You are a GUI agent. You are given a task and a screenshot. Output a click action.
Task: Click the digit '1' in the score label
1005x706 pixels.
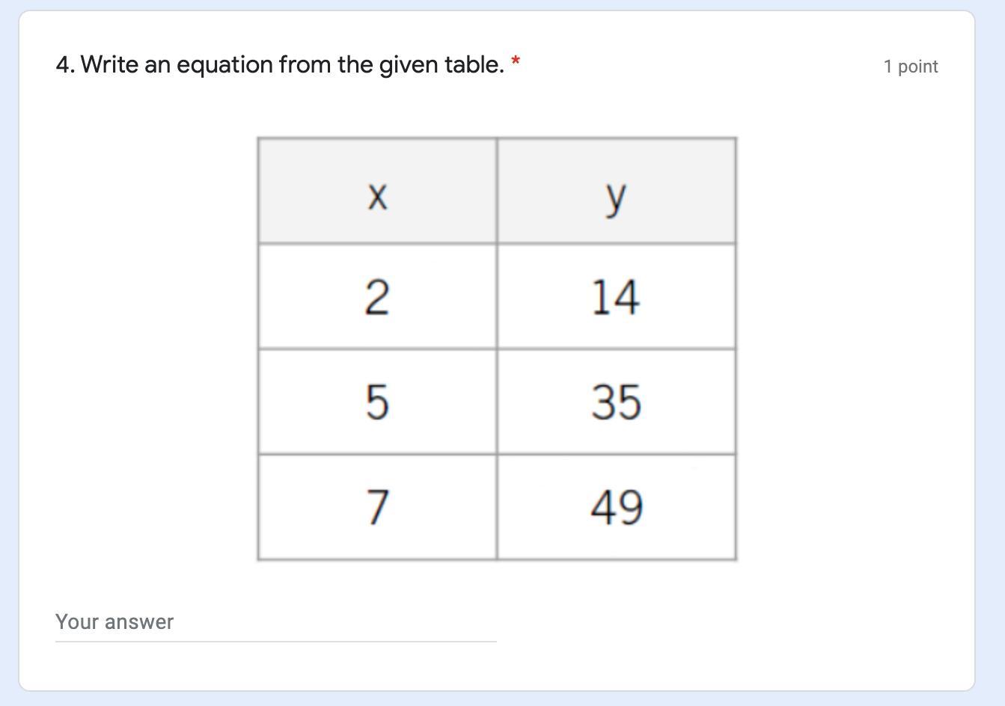[888, 67]
